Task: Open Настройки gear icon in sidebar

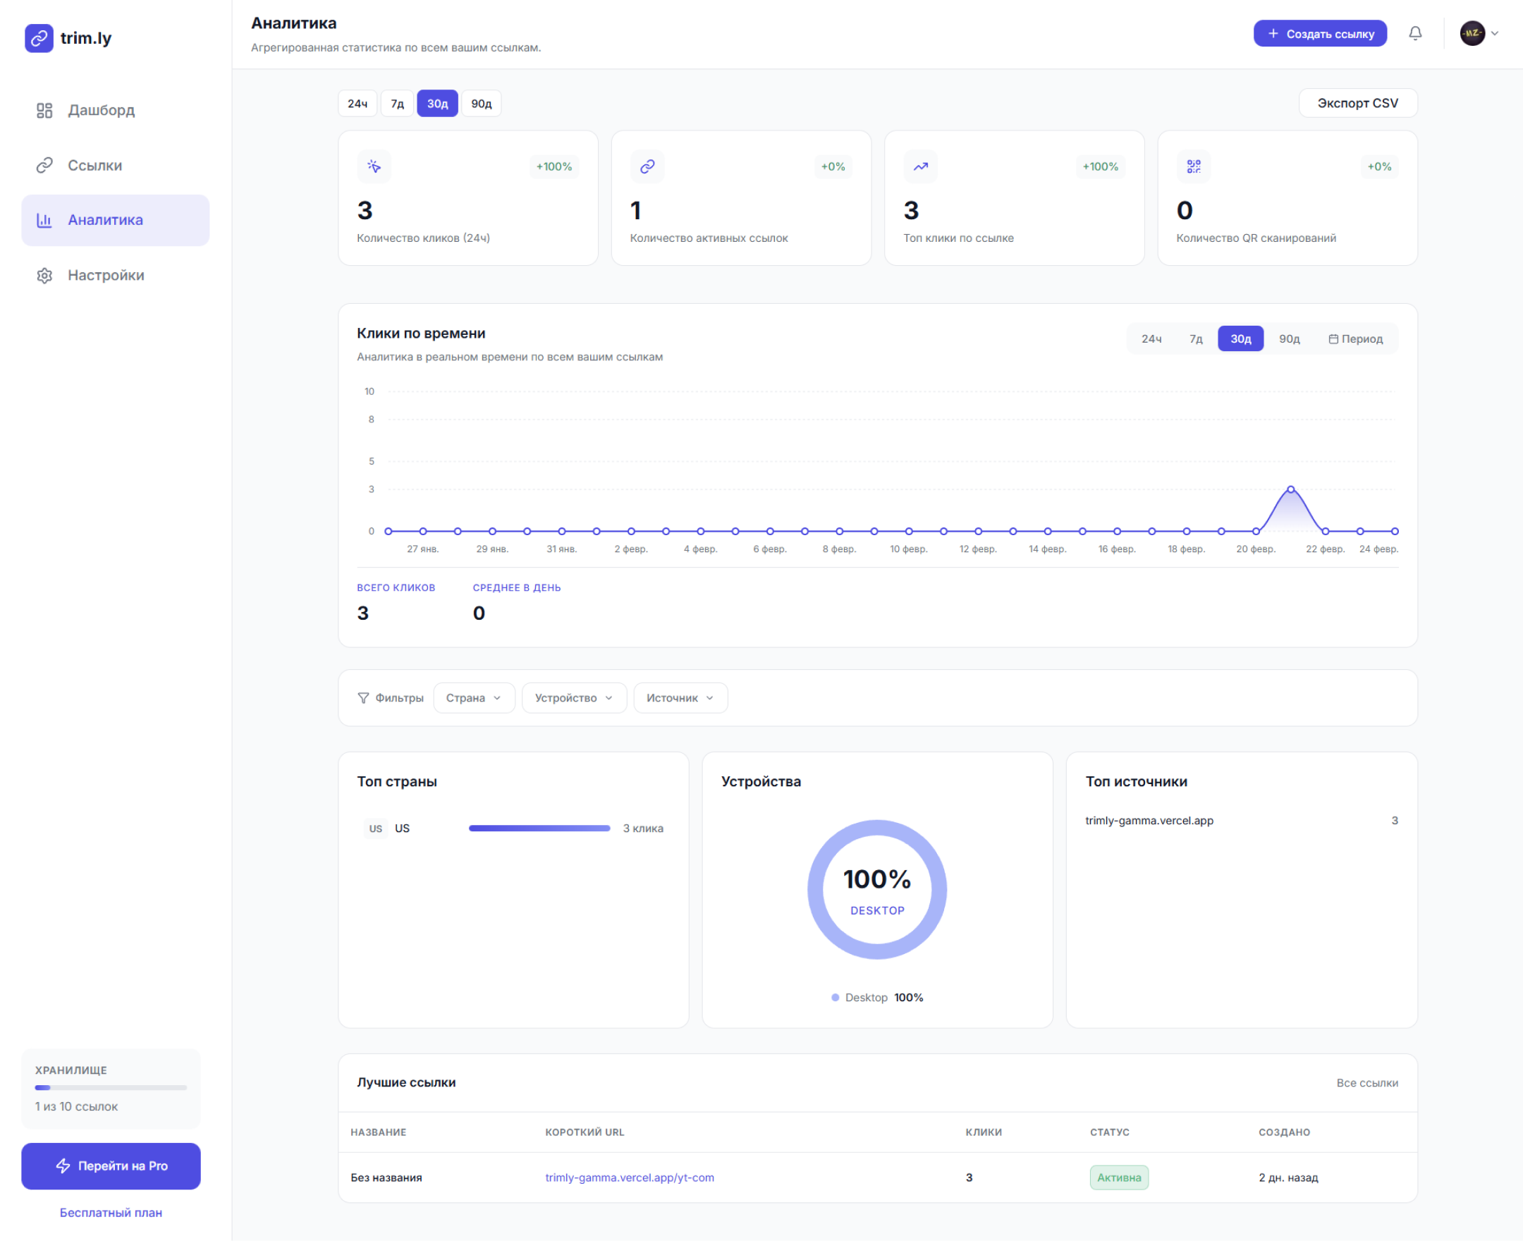Action: tap(44, 275)
